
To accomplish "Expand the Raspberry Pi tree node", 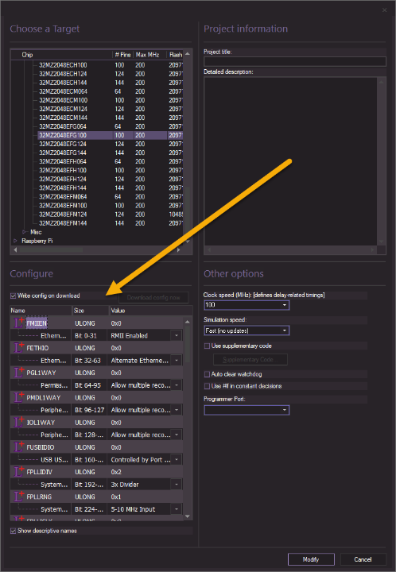I will coord(15,241).
